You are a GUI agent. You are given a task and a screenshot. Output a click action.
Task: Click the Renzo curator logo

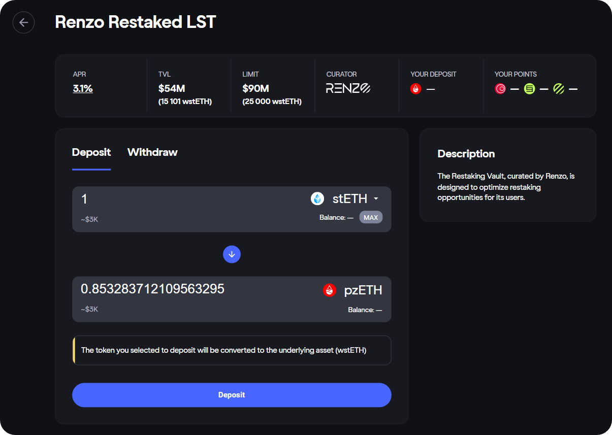point(348,89)
